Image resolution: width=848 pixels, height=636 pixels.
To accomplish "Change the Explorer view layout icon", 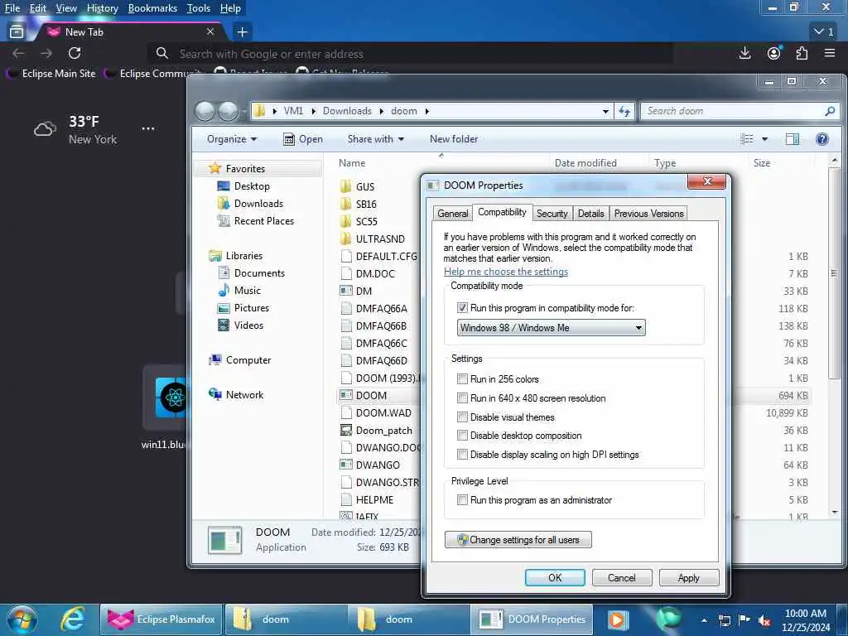I will click(x=747, y=139).
